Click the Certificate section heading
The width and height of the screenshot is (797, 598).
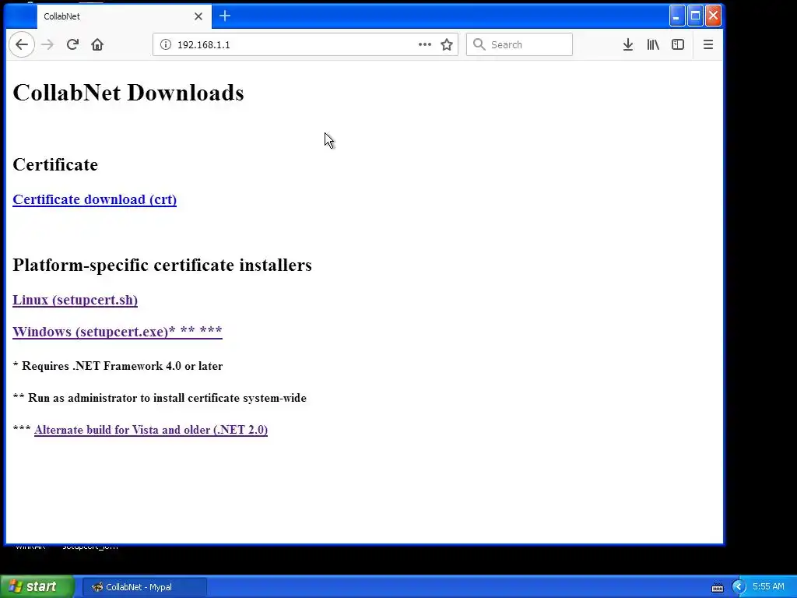55,165
